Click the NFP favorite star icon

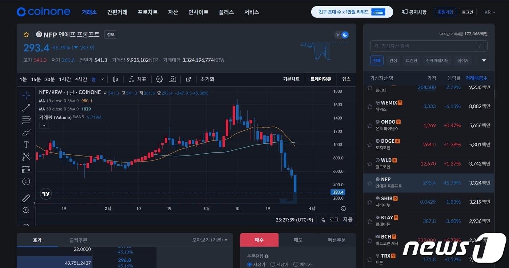26,35
